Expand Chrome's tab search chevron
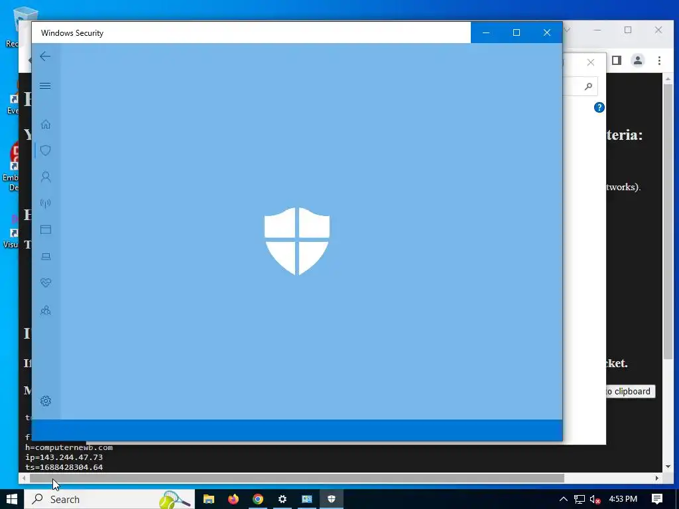Viewport: 679px width, 509px height. coord(567,30)
